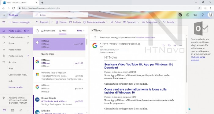Switch to calendar view icon

tap(13, 110)
